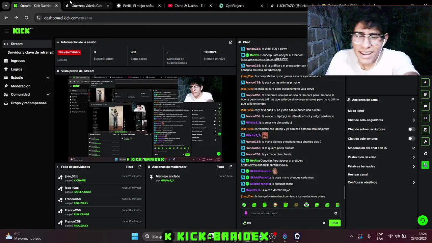This screenshot has height=243, width=432.
Task: Open the emoji picker in message box
Action: coord(336,213)
